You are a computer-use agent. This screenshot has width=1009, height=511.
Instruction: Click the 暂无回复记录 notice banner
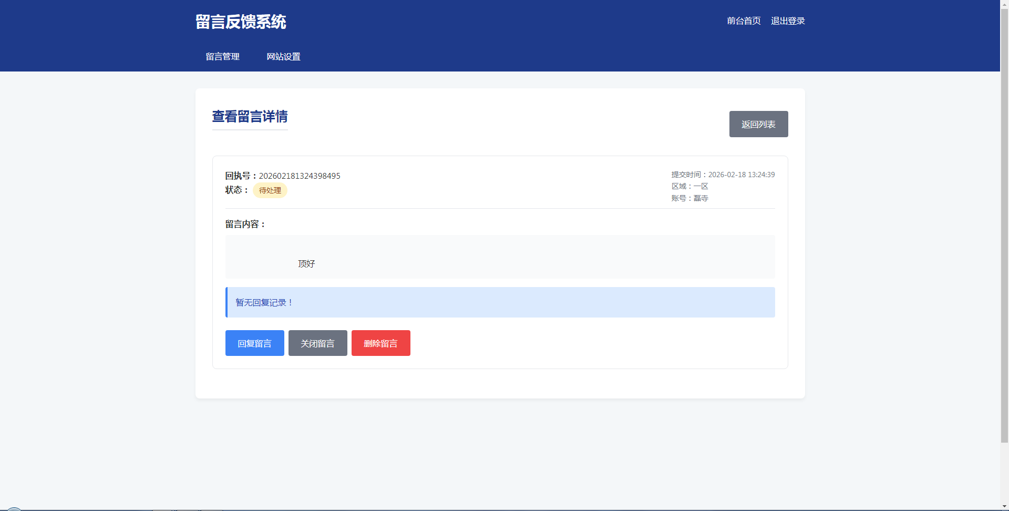tap(500, 302)
